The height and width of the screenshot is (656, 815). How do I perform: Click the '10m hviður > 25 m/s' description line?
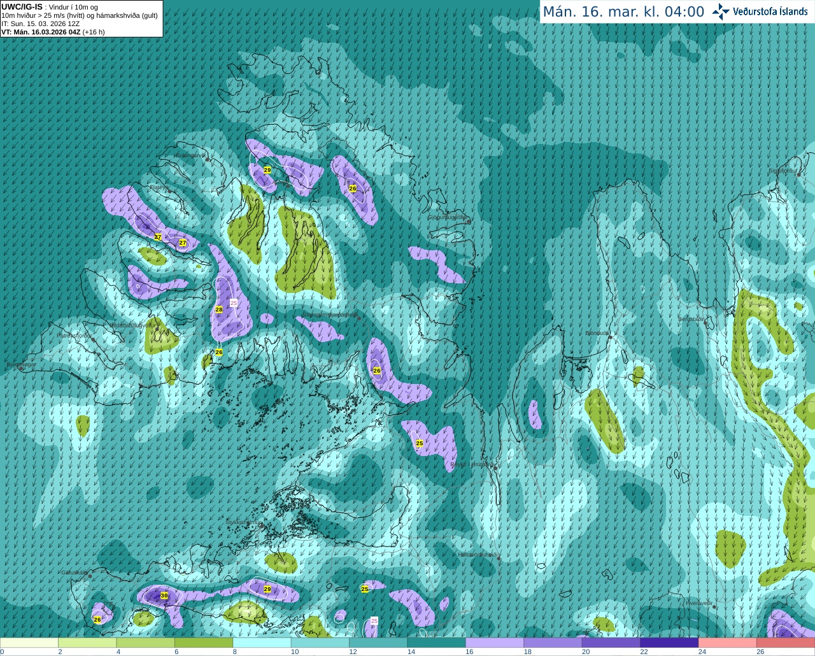tap(80, 15)
